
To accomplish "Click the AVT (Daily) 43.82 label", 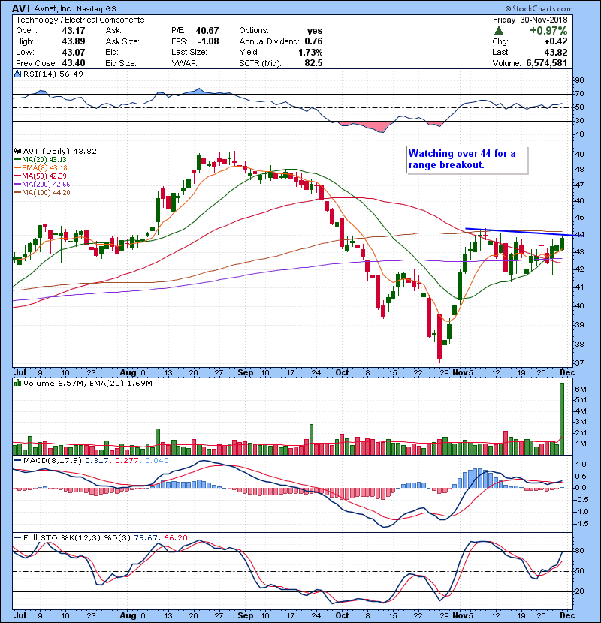I will pos(59,151).
